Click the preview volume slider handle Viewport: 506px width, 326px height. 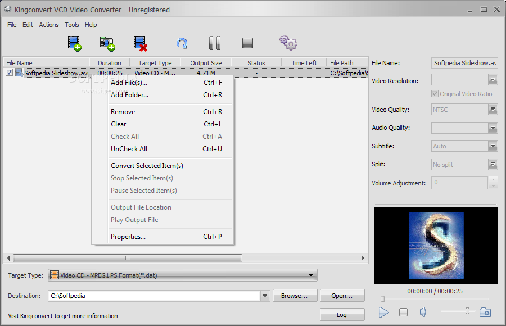pos(467,311)
